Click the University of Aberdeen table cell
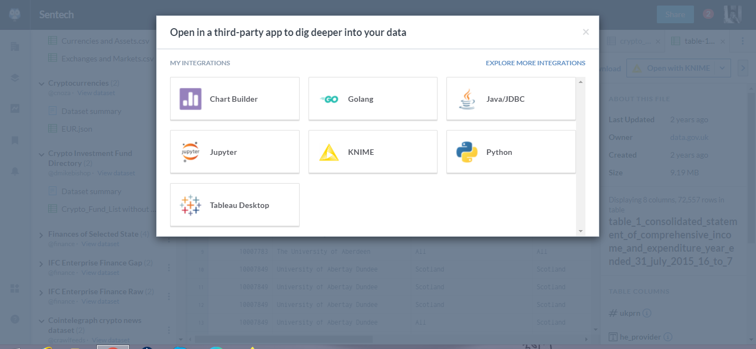 (324, 252)
